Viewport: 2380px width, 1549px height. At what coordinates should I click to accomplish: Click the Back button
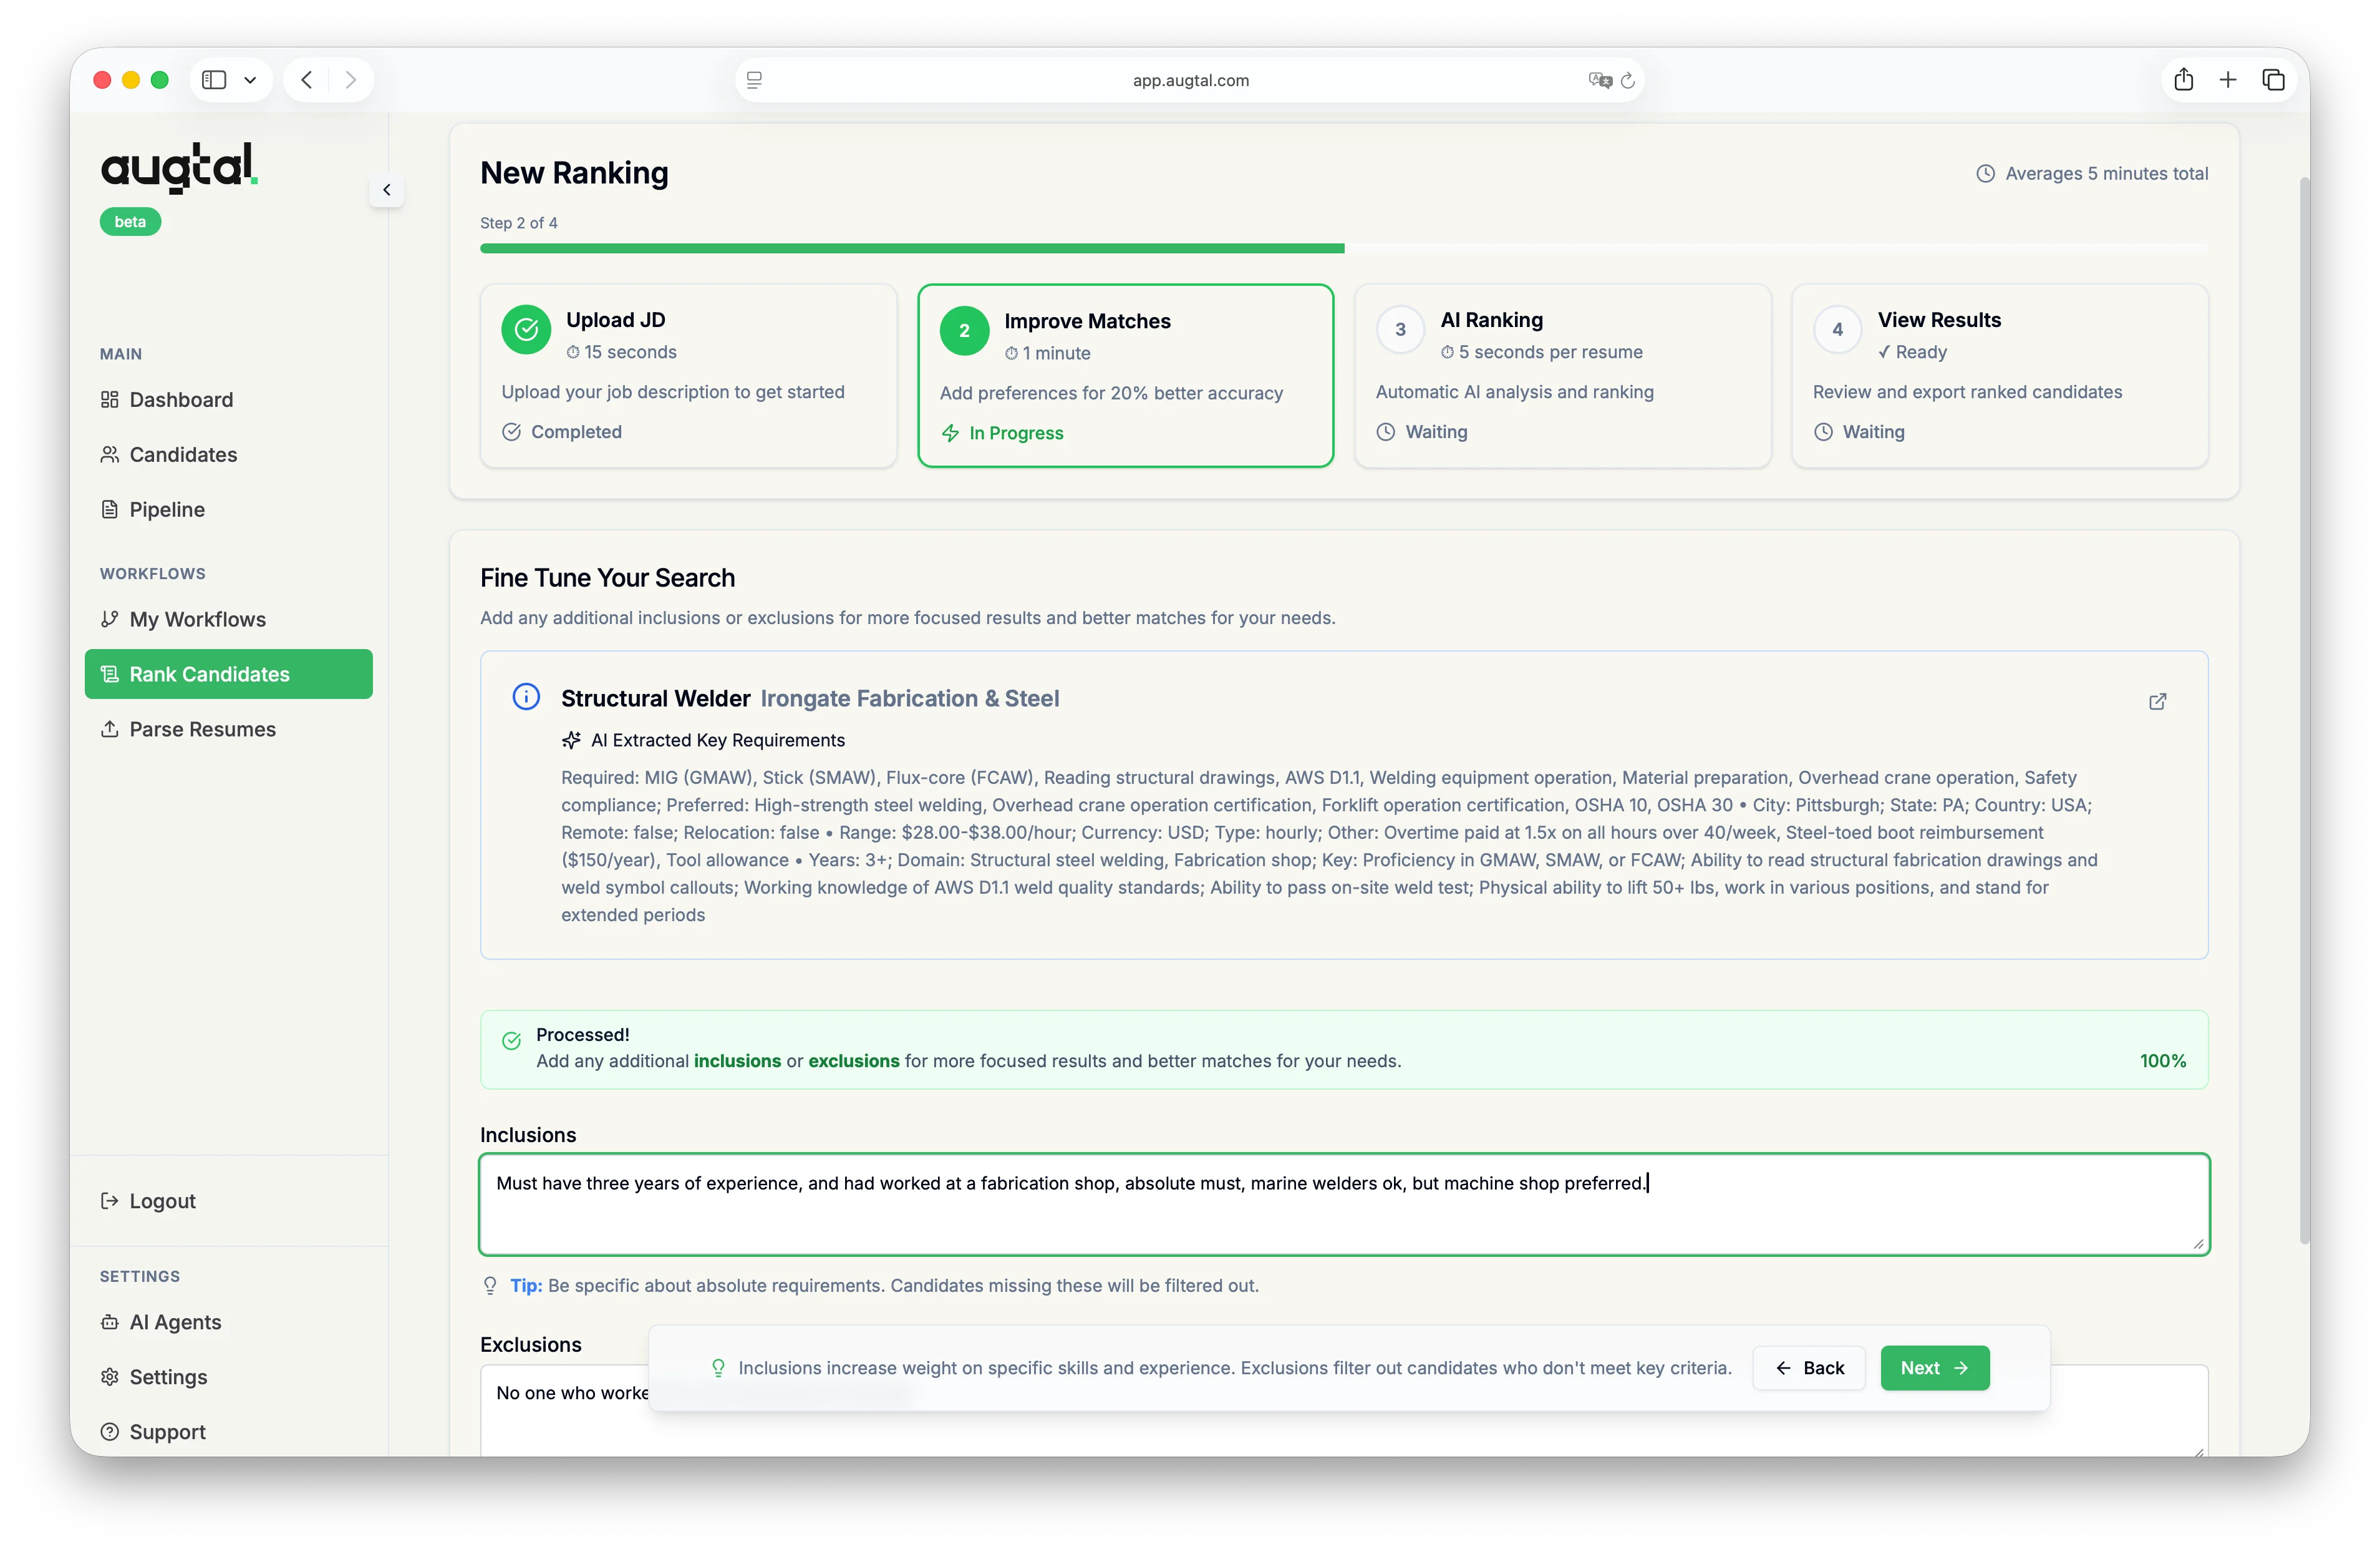point(1809,1368)
